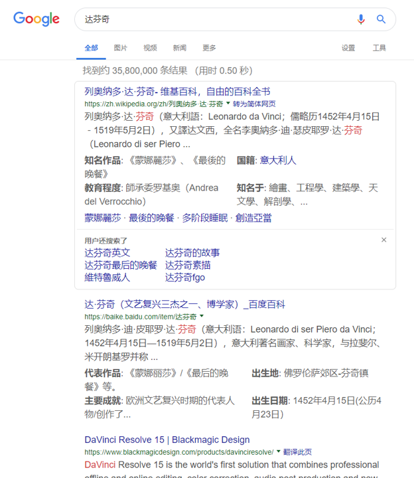
Task: Open the 多阶段睡眠 sitelink
Action: pos(205,218)
